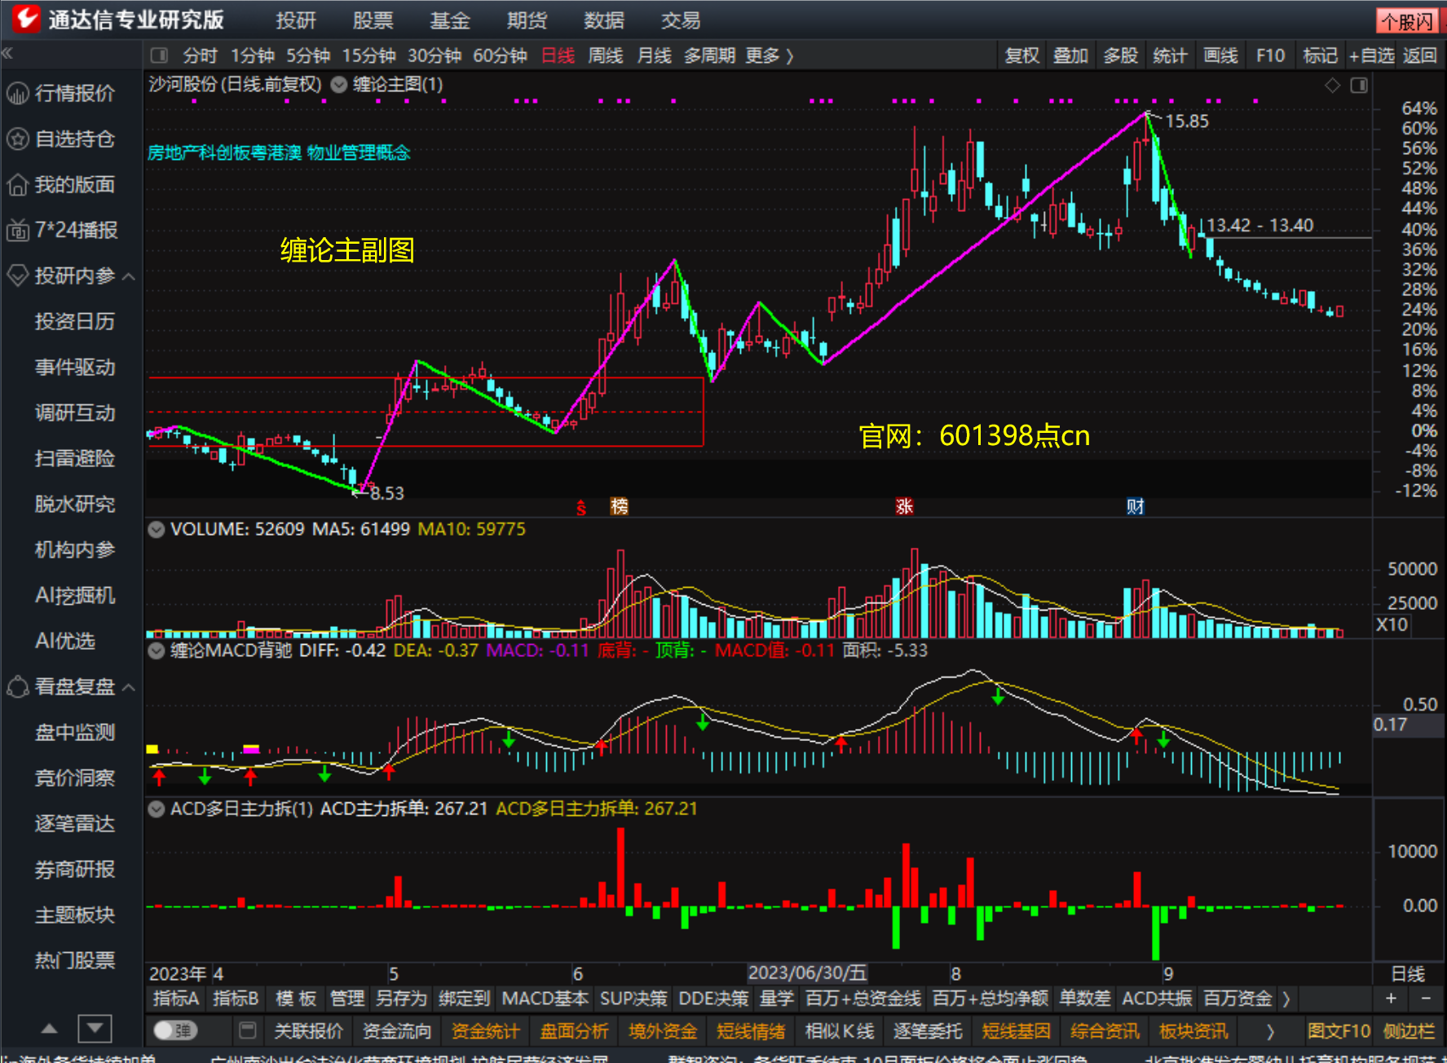Click the plus zoom-in button at bottom right
1447x1063 pixels.
pyautogui.click(x=1391, y=998)
